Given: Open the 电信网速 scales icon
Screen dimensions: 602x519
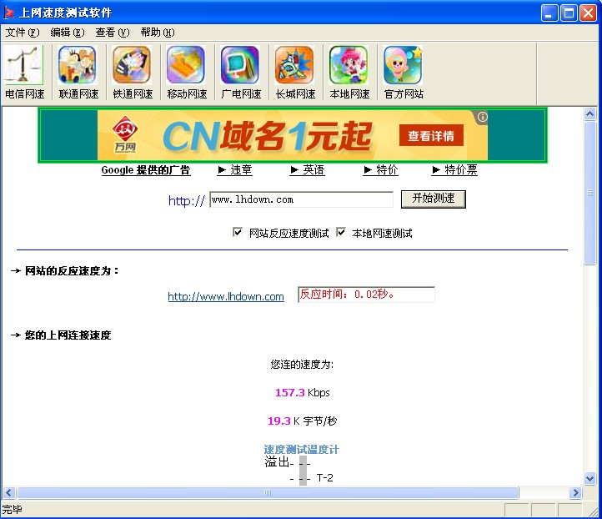Looking at the screenshot, I should click(x=24, y=73).
